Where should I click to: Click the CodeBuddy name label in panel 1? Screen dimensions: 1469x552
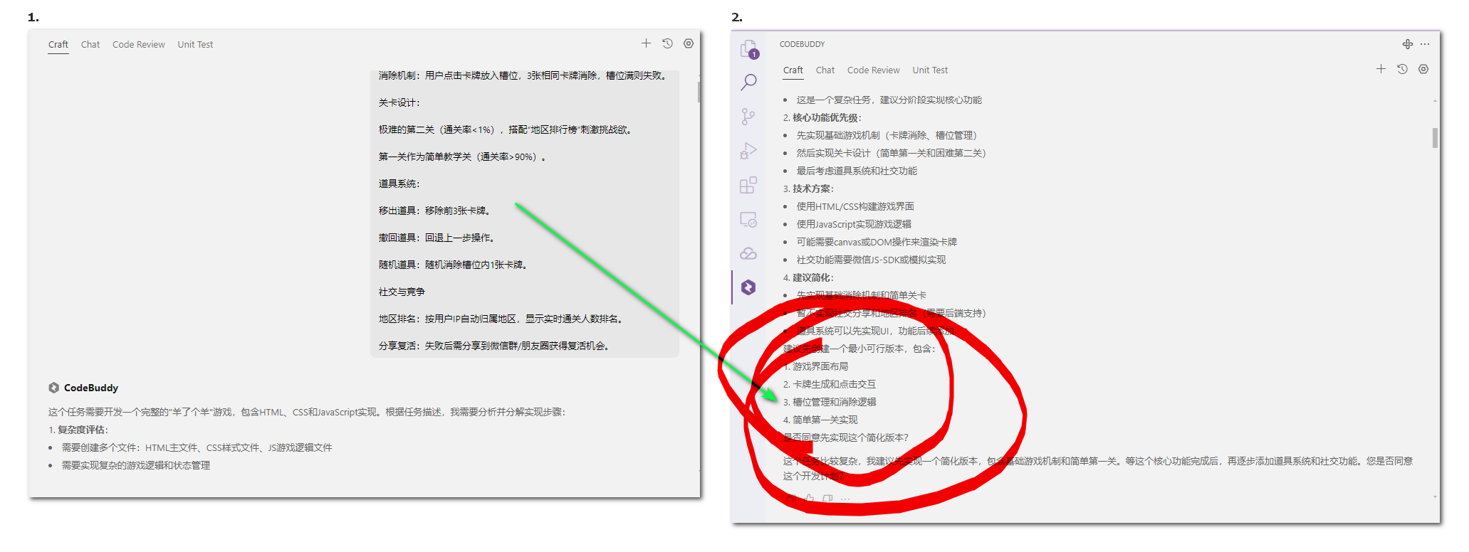(91, 388)
